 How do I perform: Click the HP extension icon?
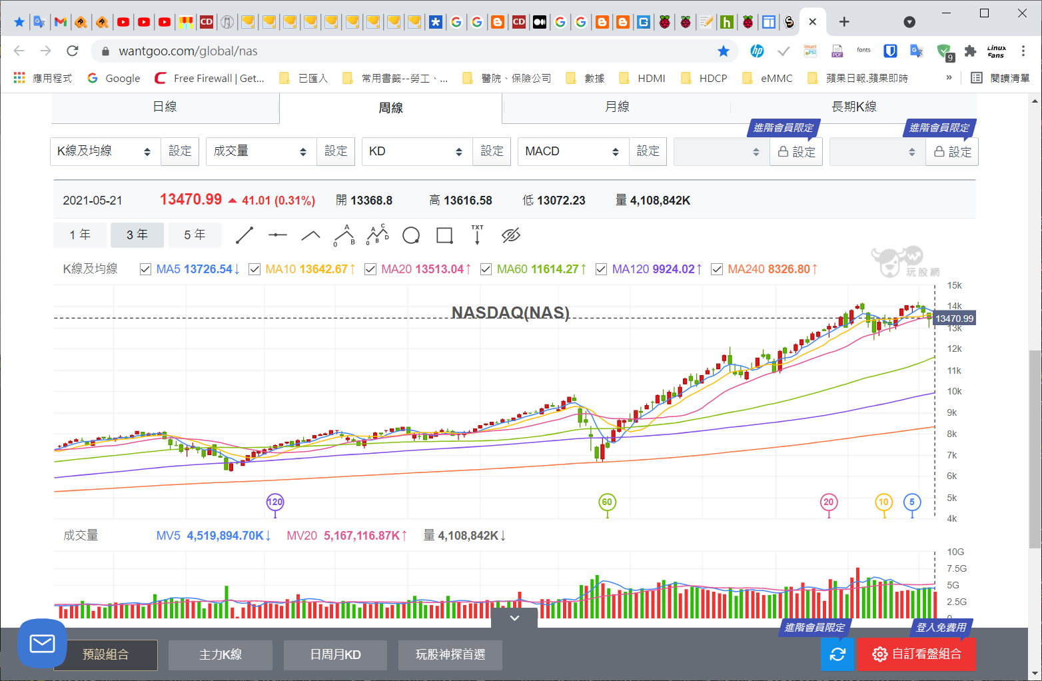pos(757,51)
